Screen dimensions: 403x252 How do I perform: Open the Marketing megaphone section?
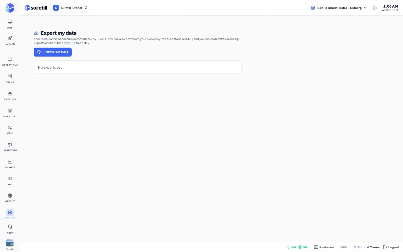[10, 147]
